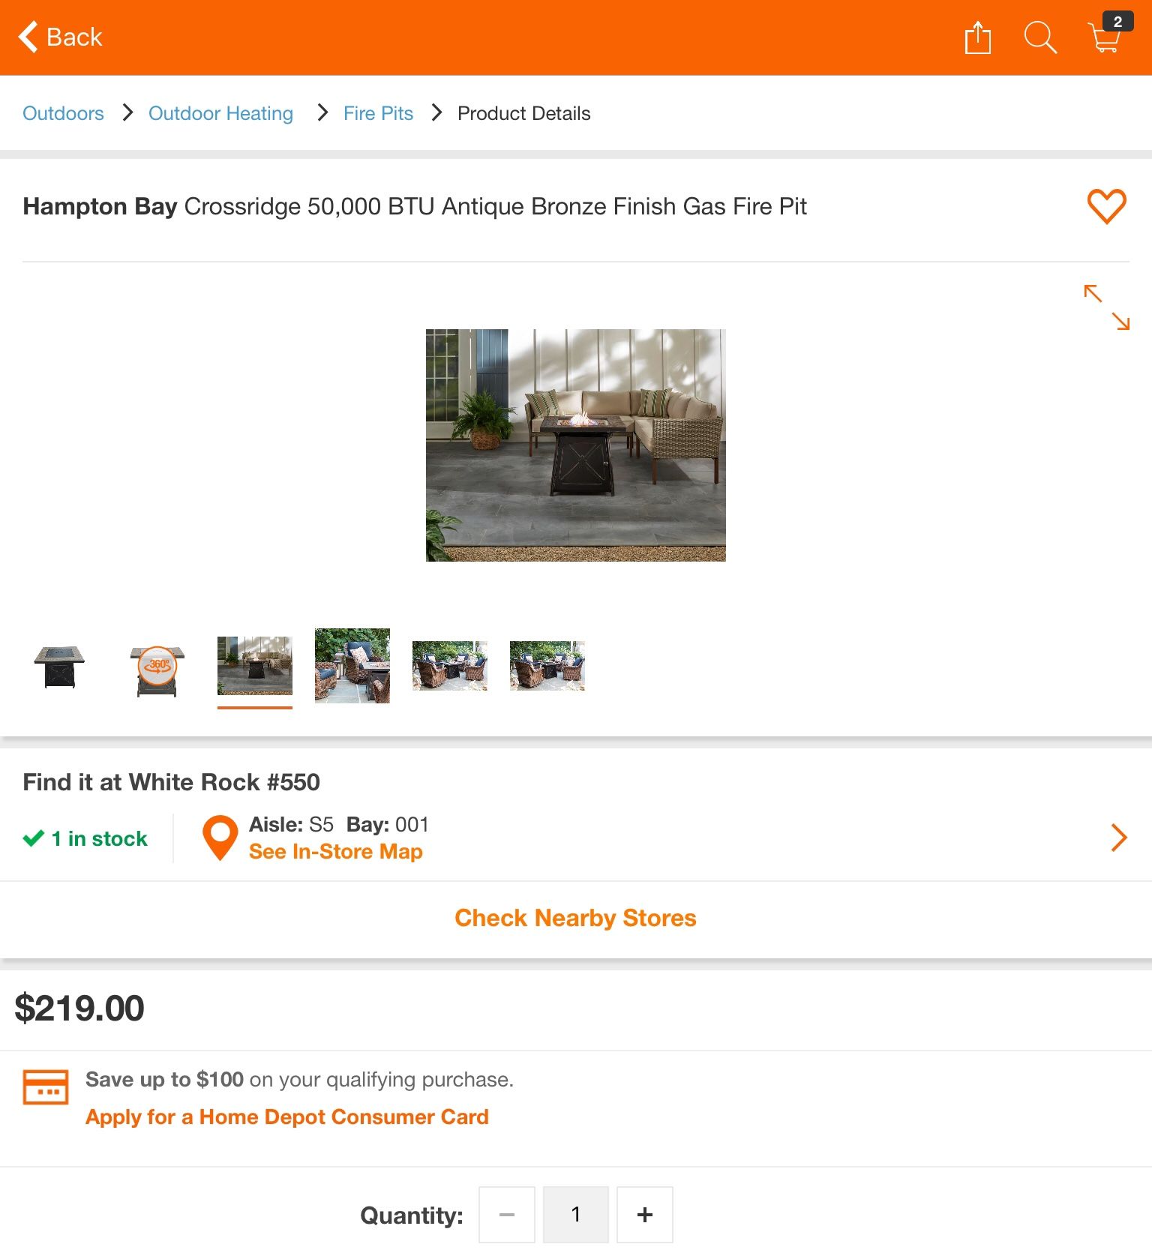This screenshot has width=1152, height=1253.
Task: Click 'Aisle: S5 Bay: 001' text
Action: (x=339, y=825)
